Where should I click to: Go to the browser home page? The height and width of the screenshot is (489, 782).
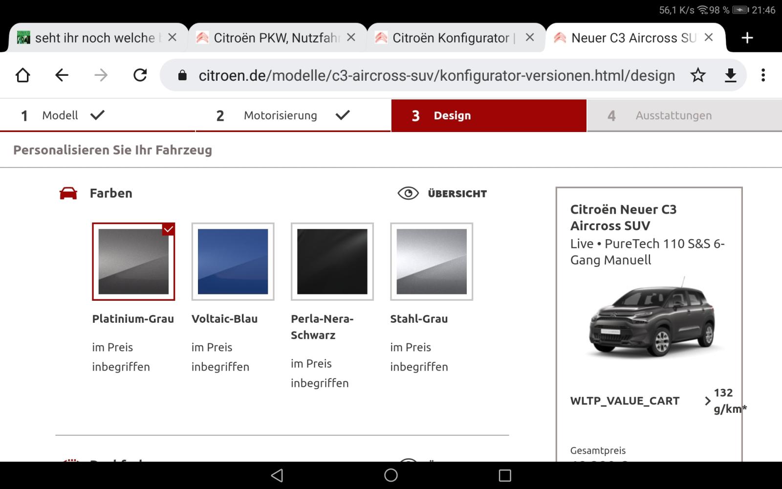[23, 75]
